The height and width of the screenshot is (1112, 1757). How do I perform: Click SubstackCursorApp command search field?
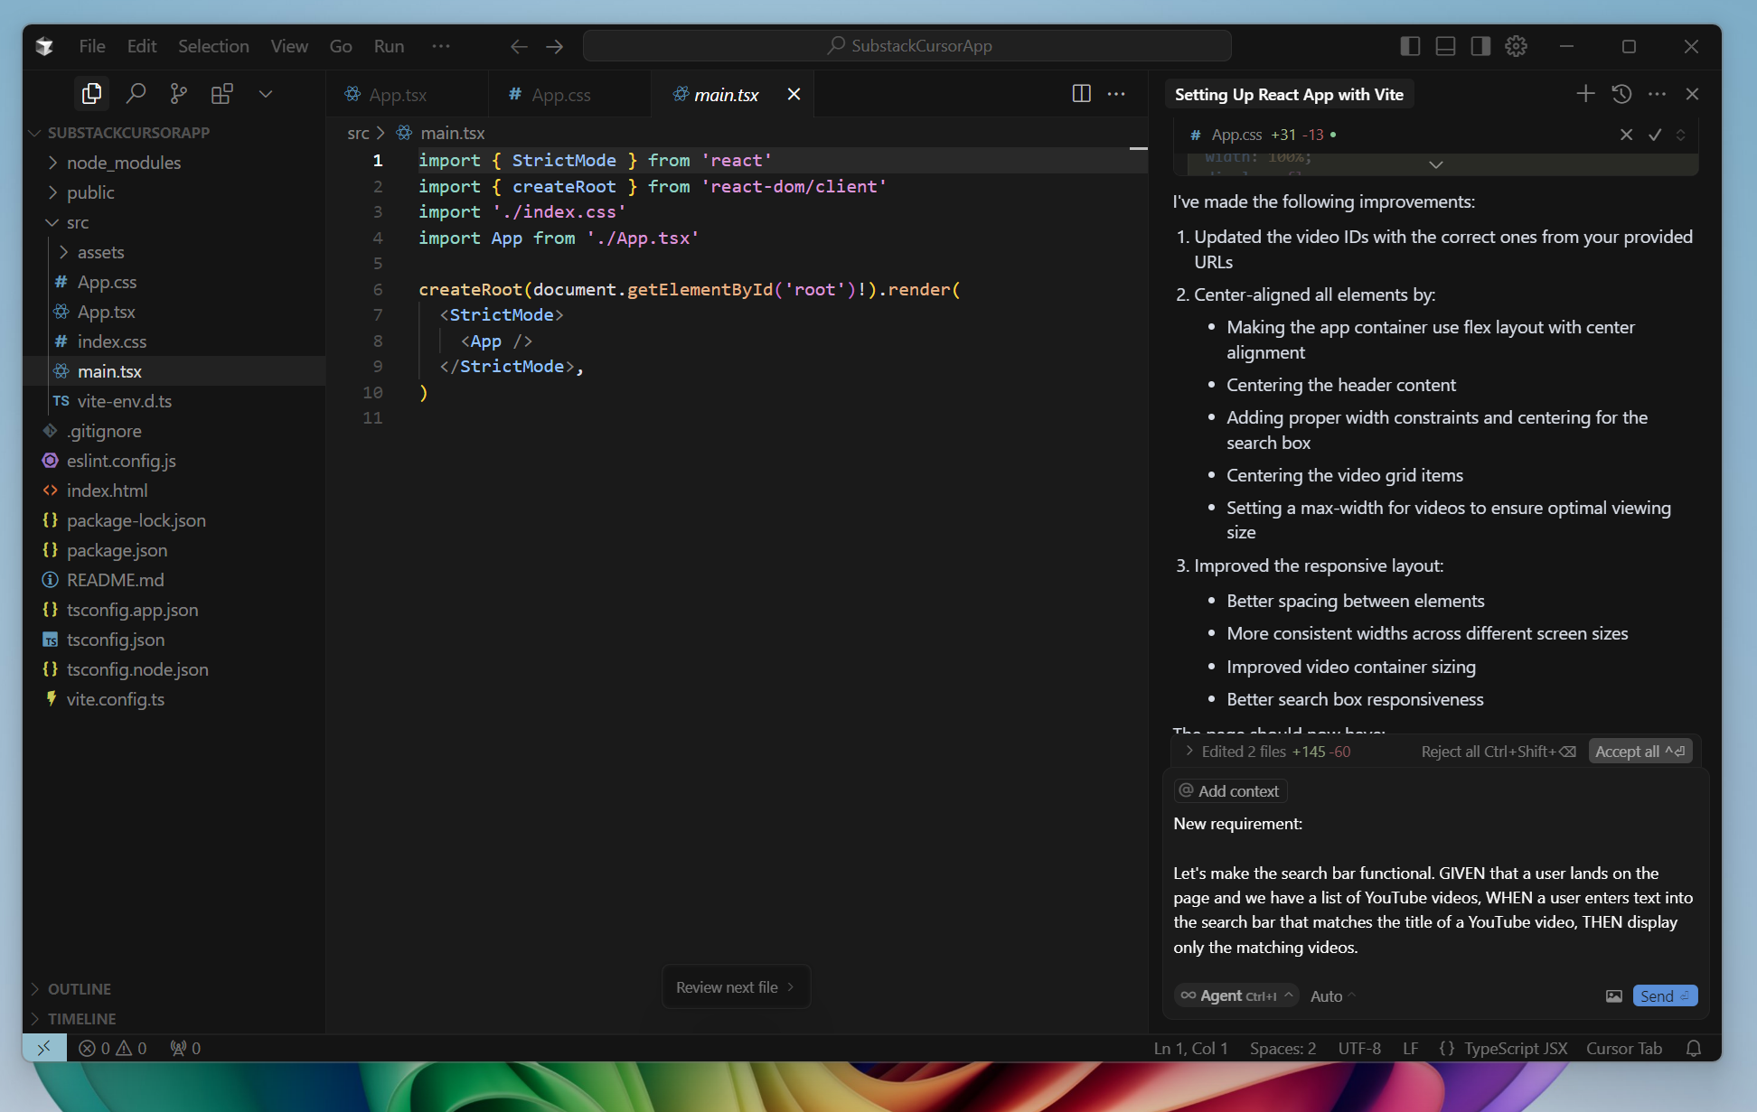907,46
